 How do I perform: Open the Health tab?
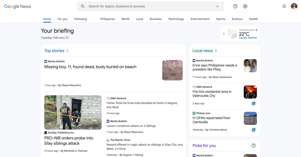(x=254, y=19)
